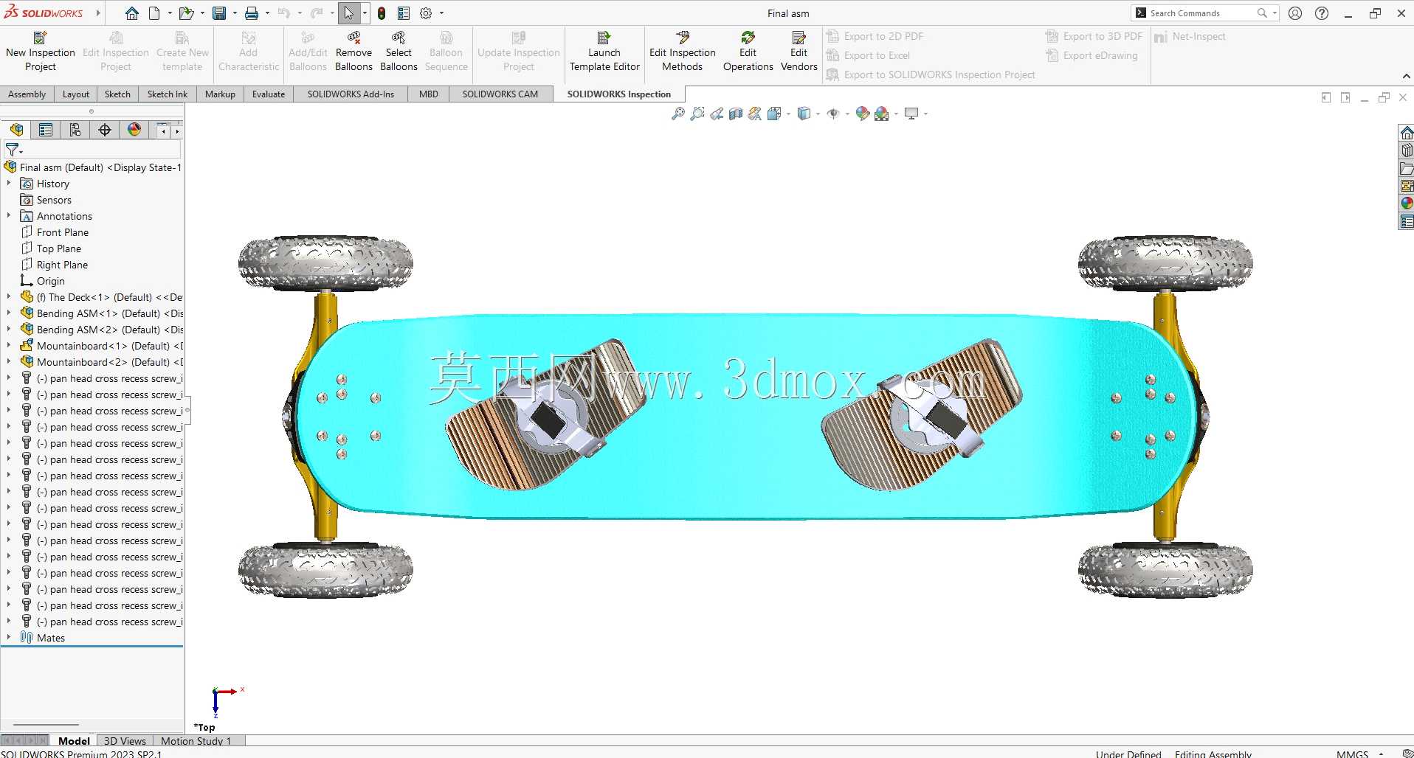This screenshot has height=758, width=1414.
Task: Start New Inspection Project
Action: tap(41, 51)
